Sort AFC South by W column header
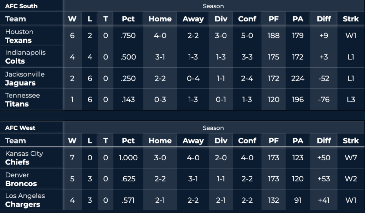 click(x=72, y=19)
